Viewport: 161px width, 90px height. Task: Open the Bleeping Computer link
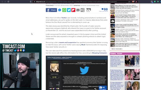point(100,53)
